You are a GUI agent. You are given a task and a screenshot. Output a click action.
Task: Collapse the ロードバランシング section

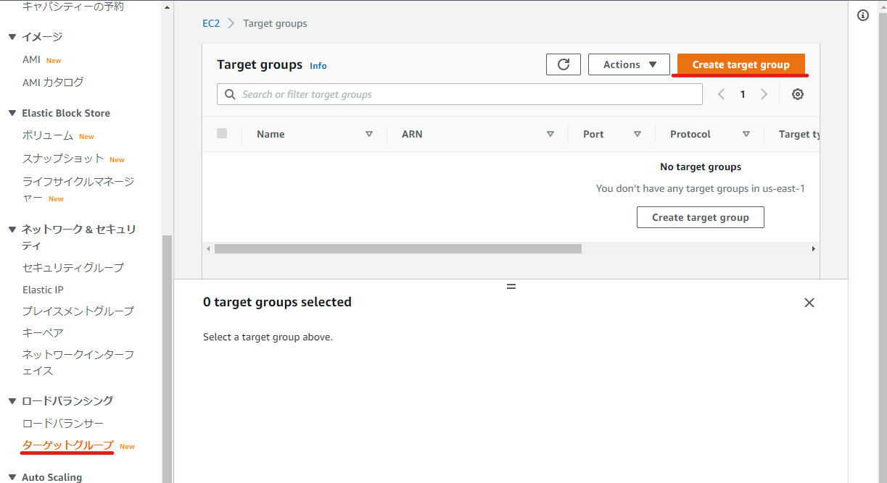click(x=12, y=400)
